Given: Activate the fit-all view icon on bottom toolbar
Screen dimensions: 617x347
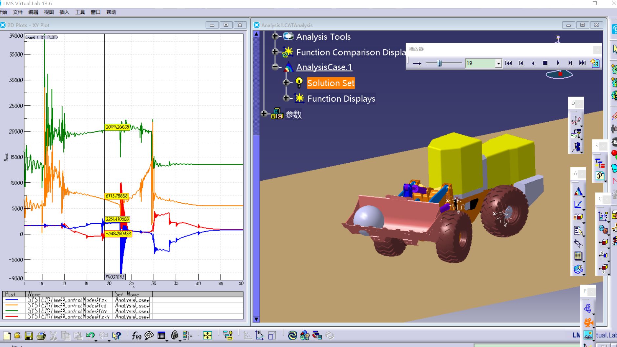Looking at the screenshot, I should (207, 336).
